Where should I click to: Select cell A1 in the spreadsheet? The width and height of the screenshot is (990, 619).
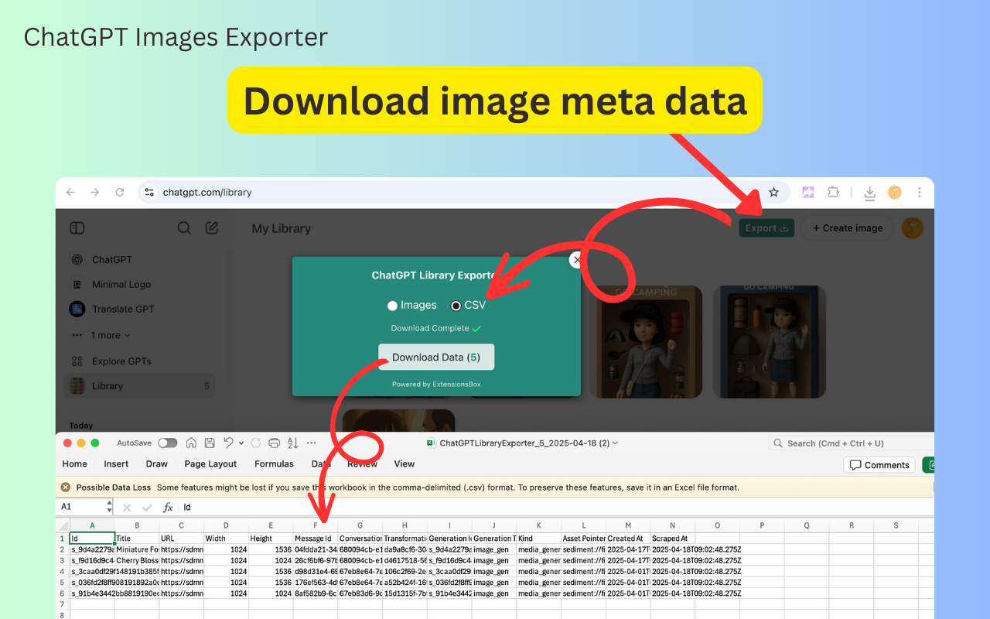[x=91, y=538]
